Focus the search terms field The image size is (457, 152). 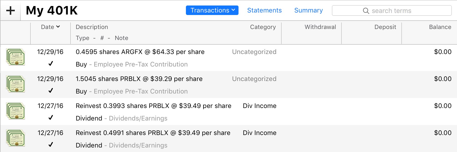click(401, 11)
